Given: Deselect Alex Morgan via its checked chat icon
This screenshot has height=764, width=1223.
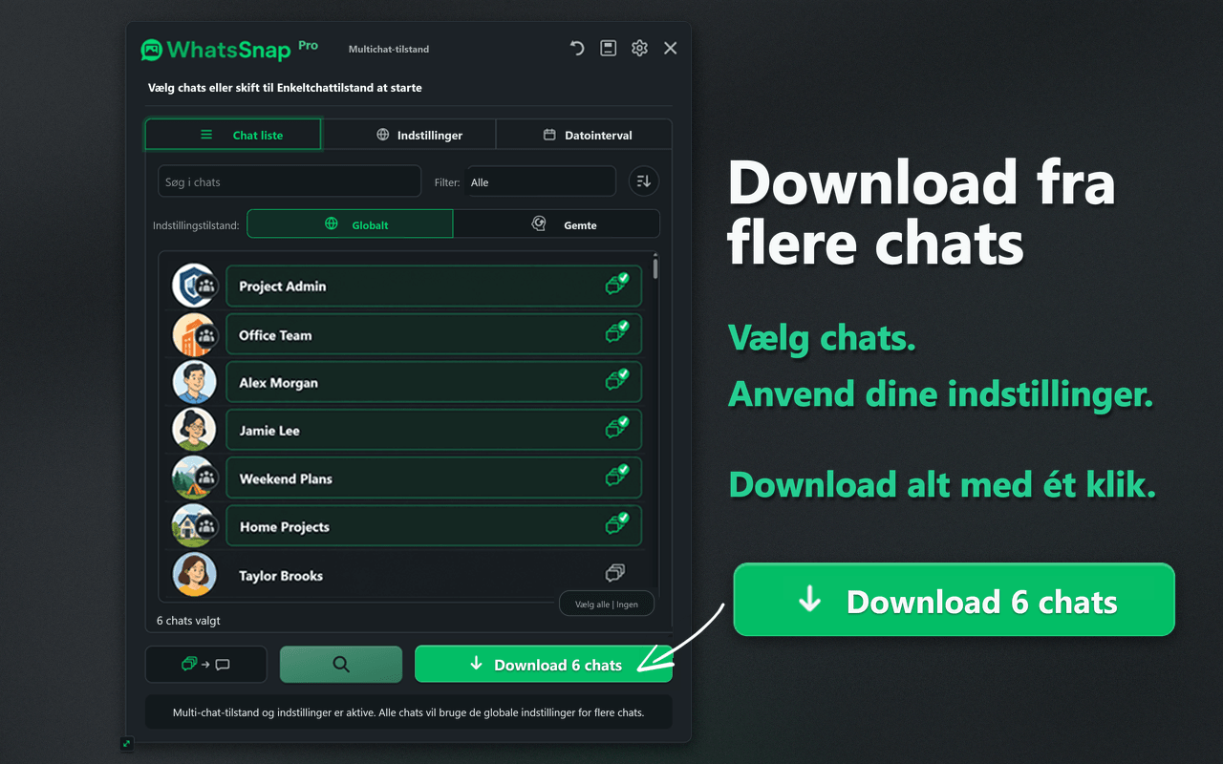Looking at the screenshot, I should [x=616, y=379].
